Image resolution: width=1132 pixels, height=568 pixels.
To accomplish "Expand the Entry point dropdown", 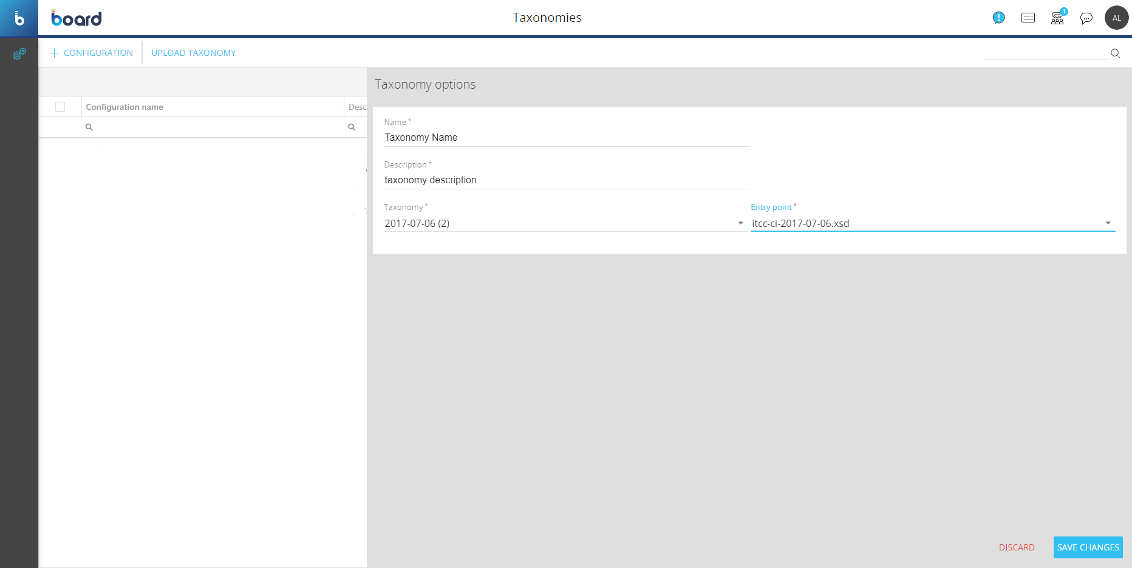I will coord(1108,223).
